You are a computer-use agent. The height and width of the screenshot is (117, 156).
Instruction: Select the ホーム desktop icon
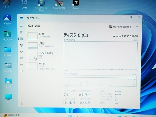tap(7, 4)
